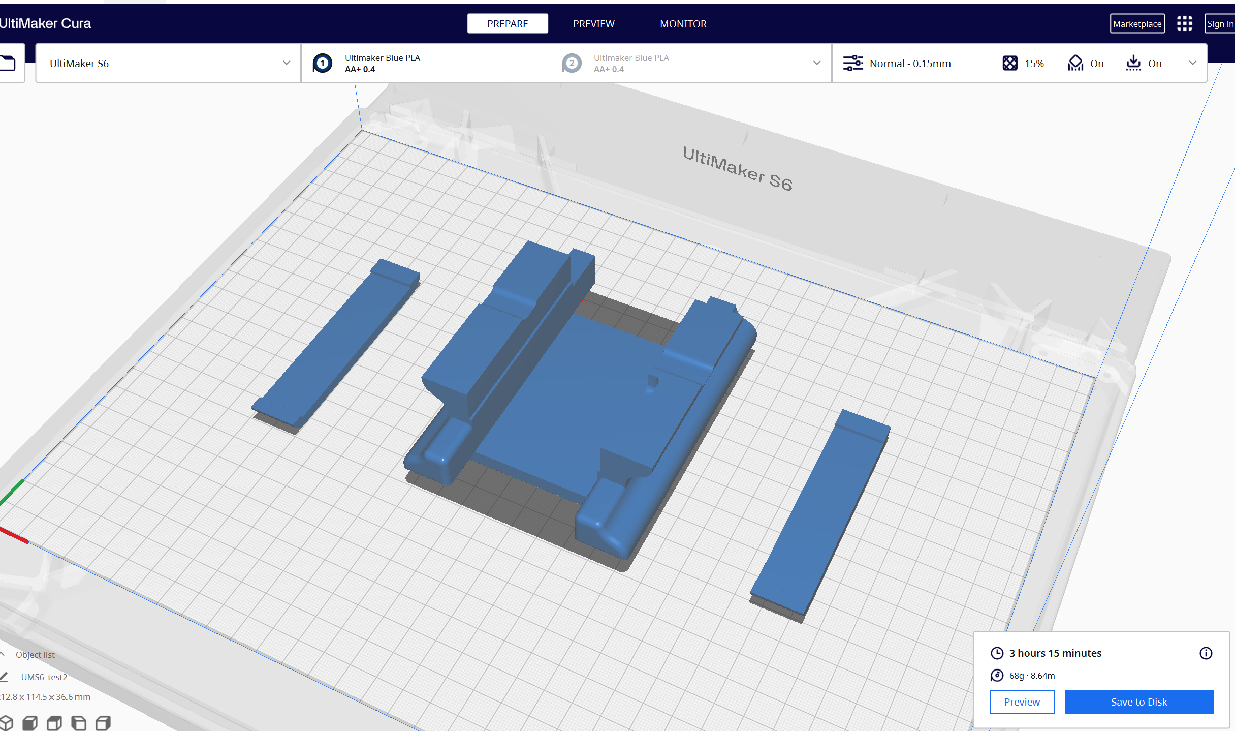The image size is (1235, 731).
Task: Click the print settings sliders icon
Action: (853, 63)
